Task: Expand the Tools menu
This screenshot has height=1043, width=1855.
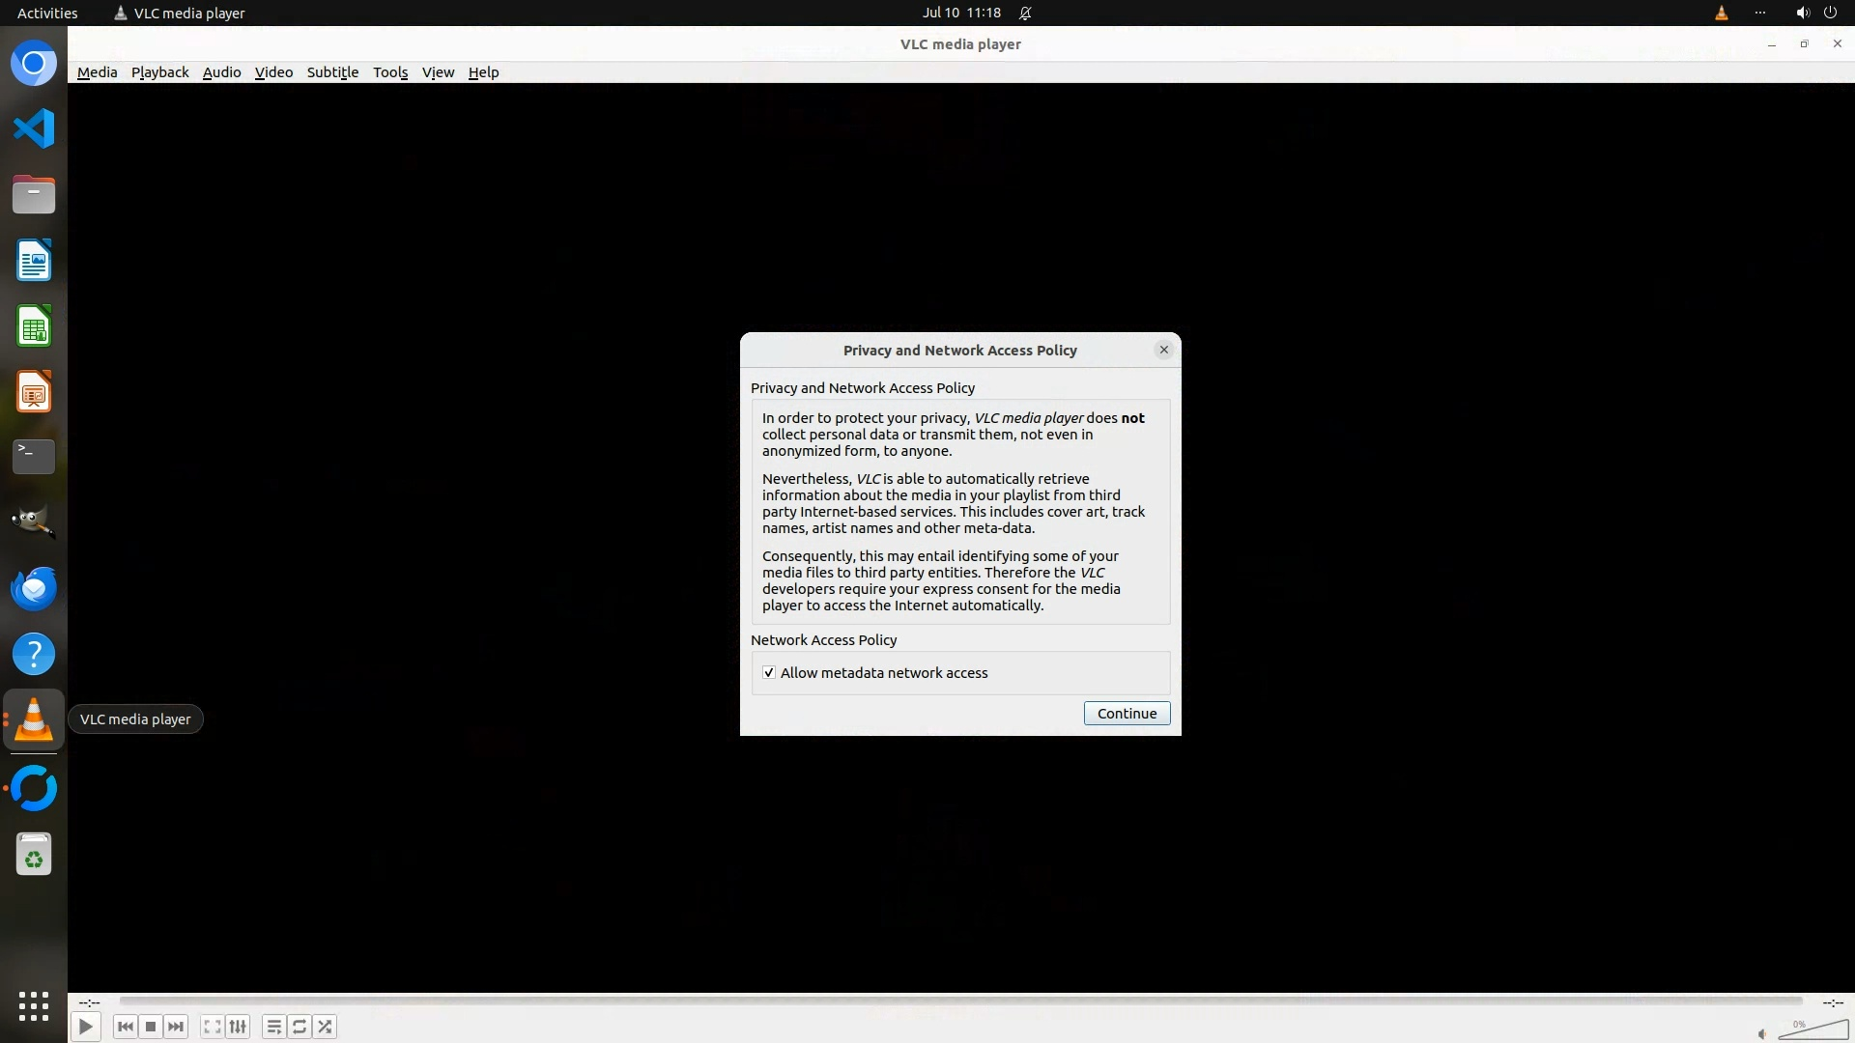Action: [390, 72]
